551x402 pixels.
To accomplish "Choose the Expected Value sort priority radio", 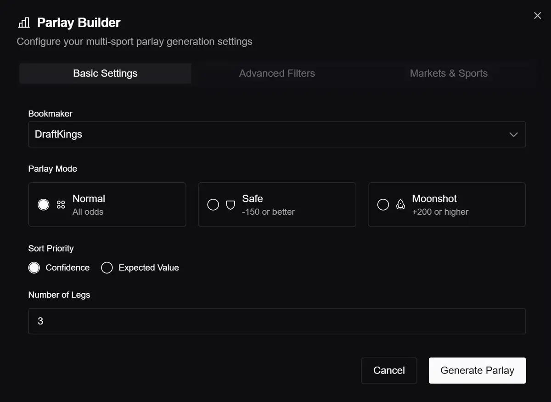I will click(107, 268).
